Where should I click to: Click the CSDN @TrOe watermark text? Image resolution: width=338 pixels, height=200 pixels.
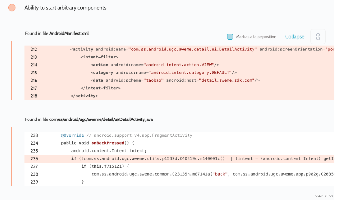[324, 196]
